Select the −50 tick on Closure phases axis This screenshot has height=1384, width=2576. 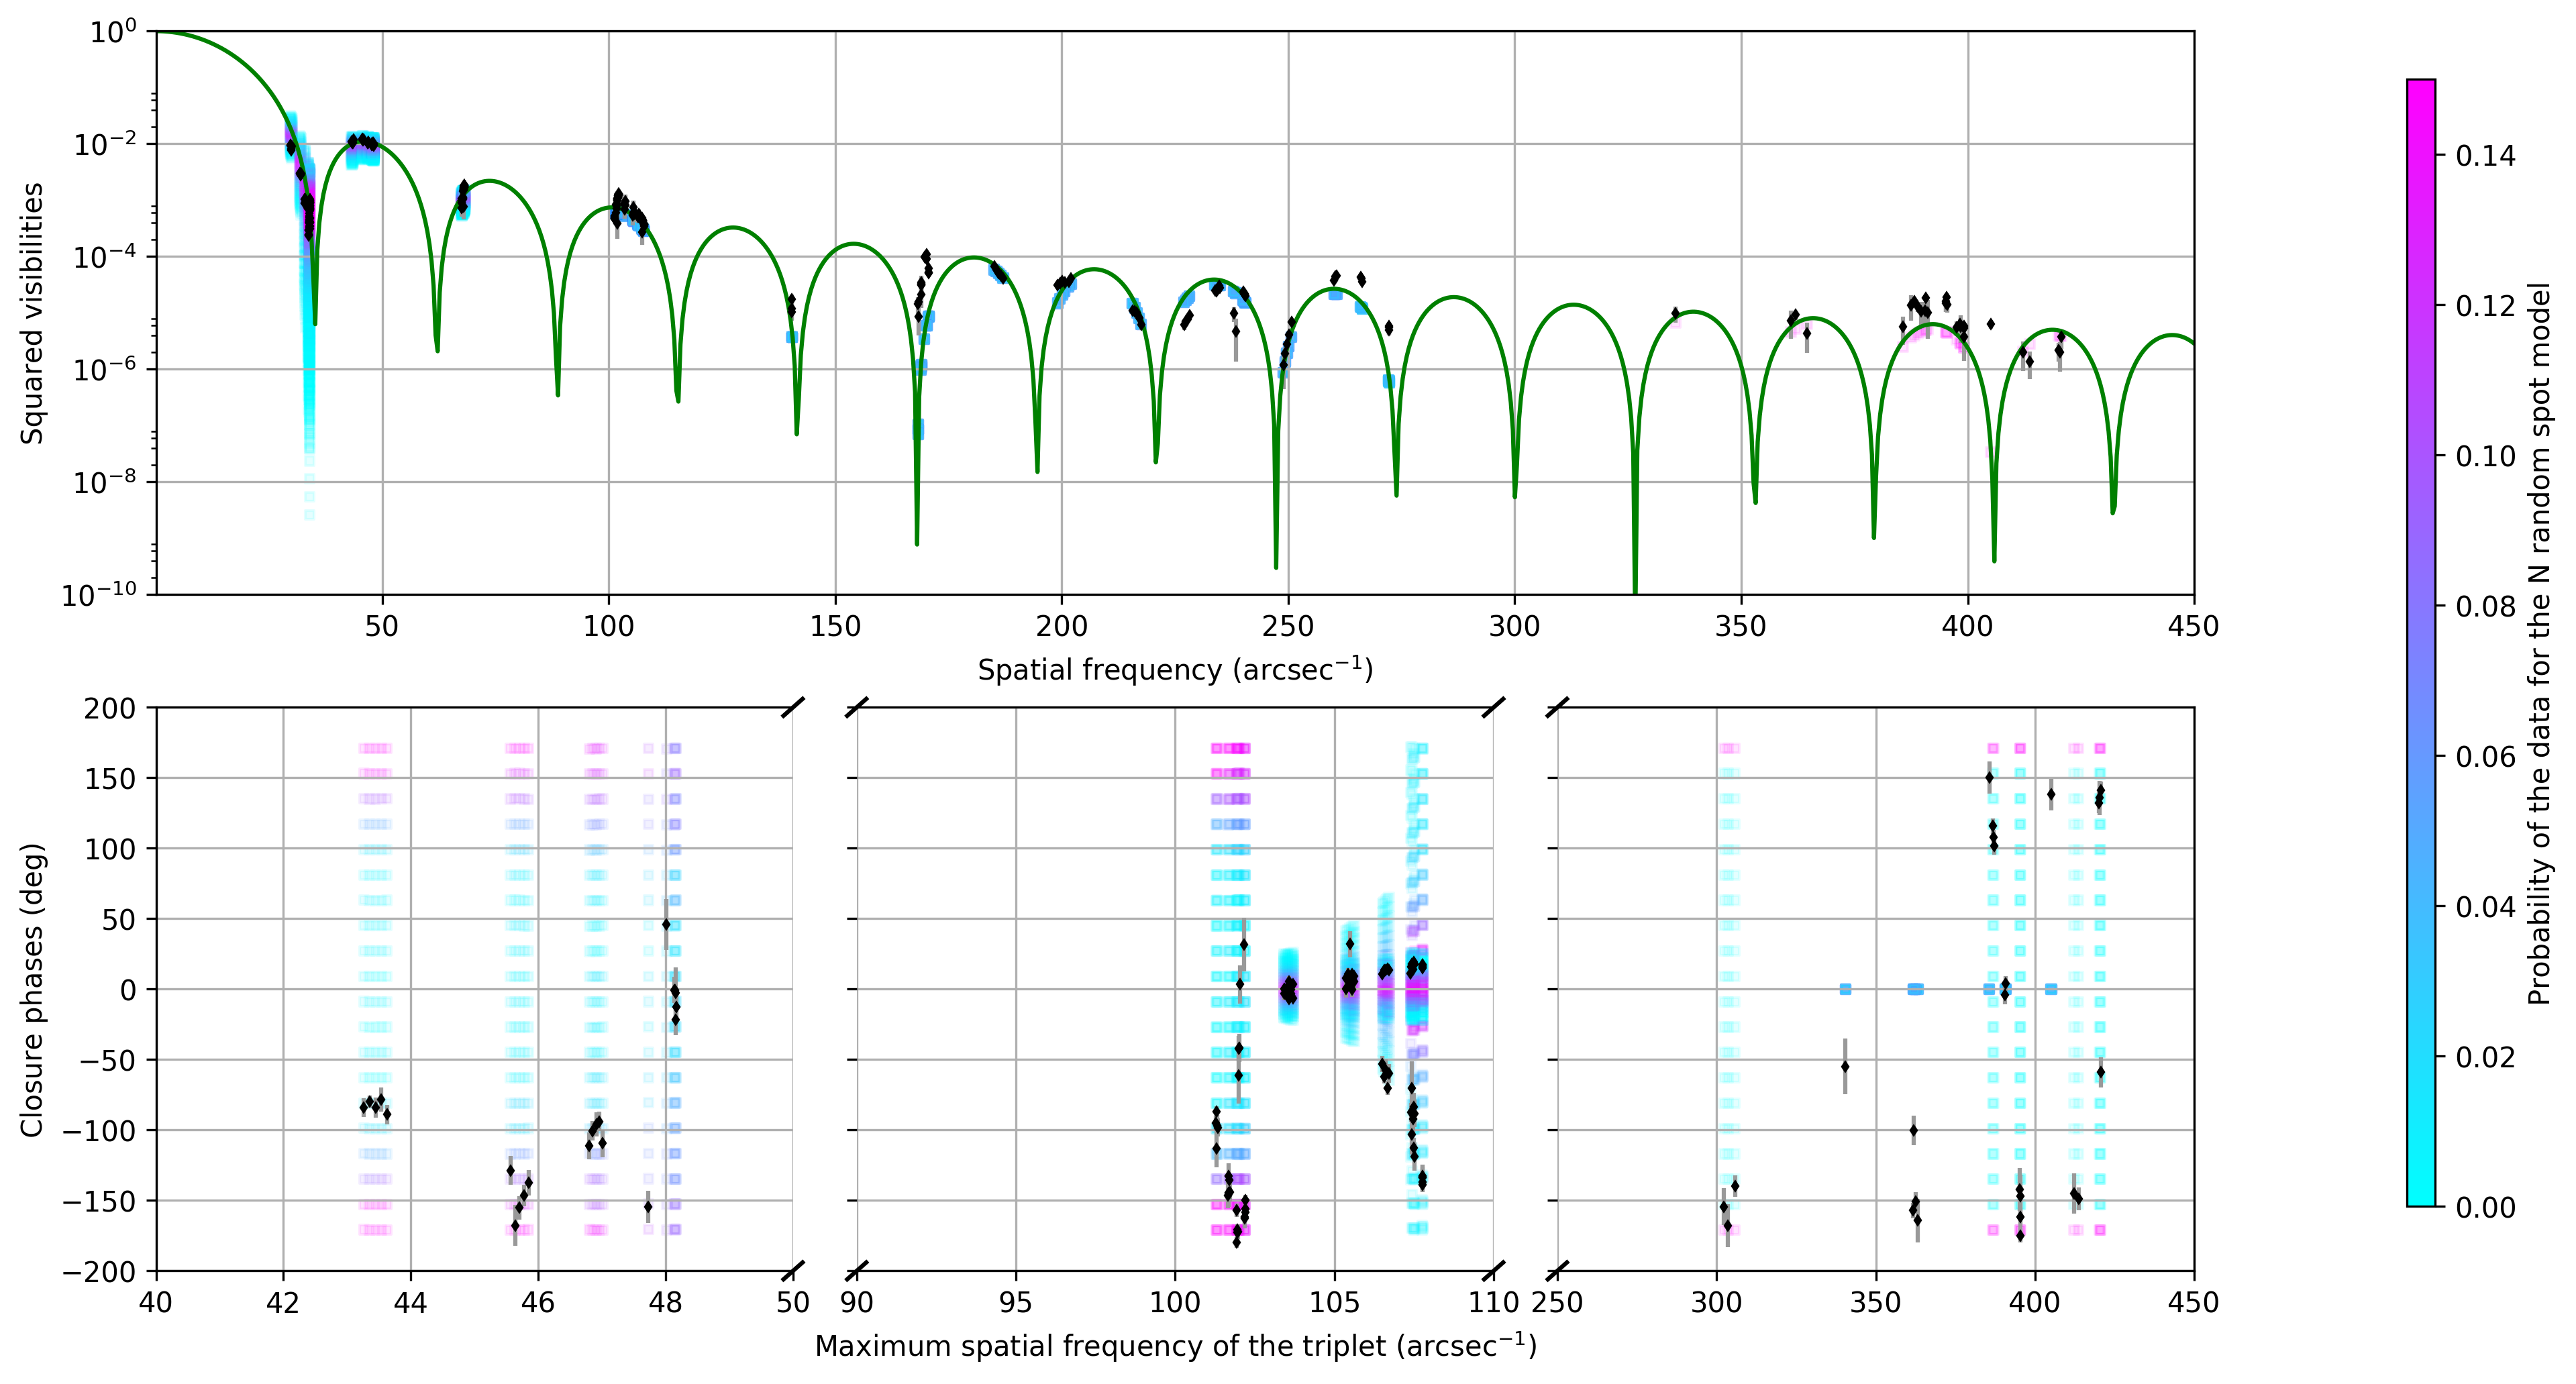(x=107, y=1060)
